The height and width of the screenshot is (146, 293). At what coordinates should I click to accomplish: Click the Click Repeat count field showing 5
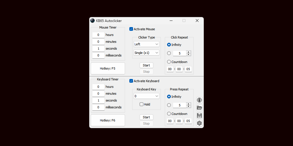tap(180, 53)
